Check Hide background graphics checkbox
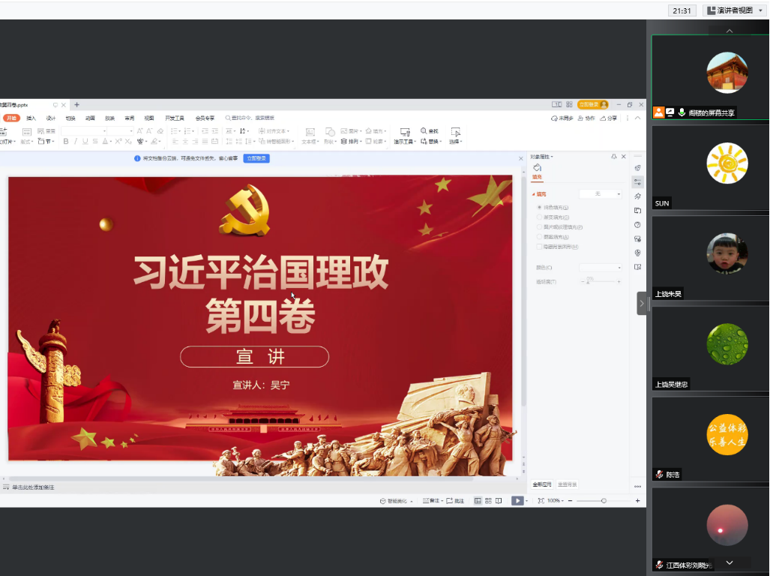 [539, 247]
